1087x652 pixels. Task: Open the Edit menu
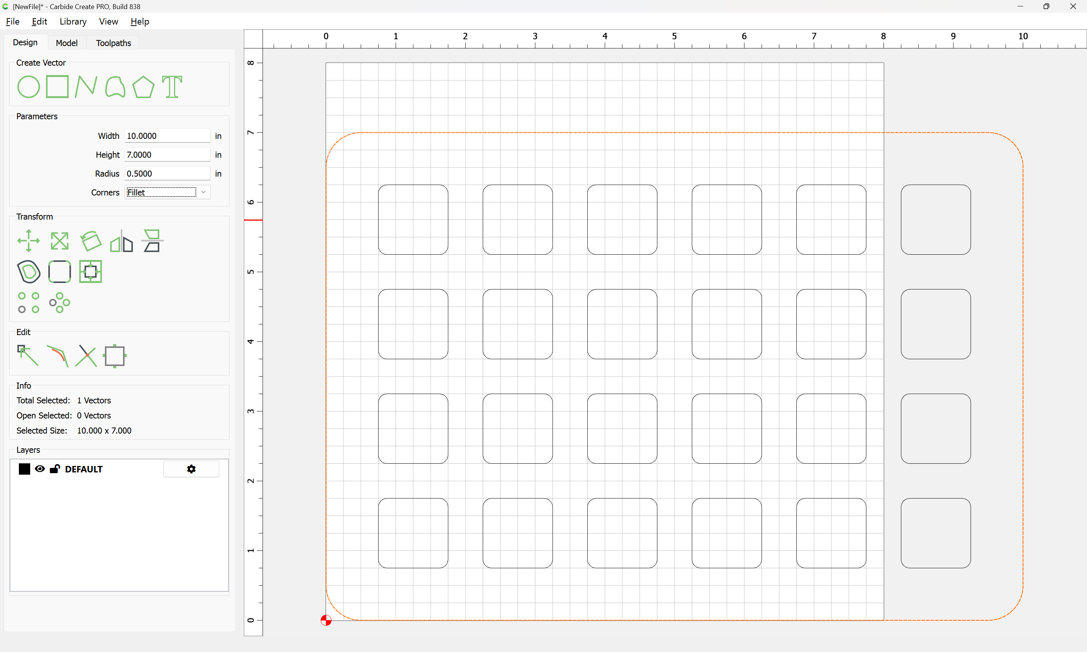coord(40,22)
